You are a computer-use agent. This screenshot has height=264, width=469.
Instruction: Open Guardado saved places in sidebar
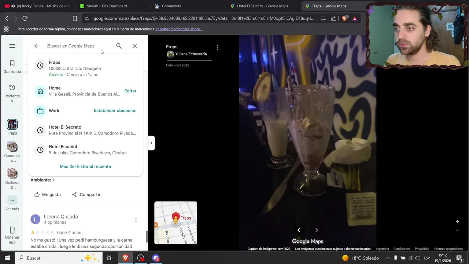click(12, 67)
